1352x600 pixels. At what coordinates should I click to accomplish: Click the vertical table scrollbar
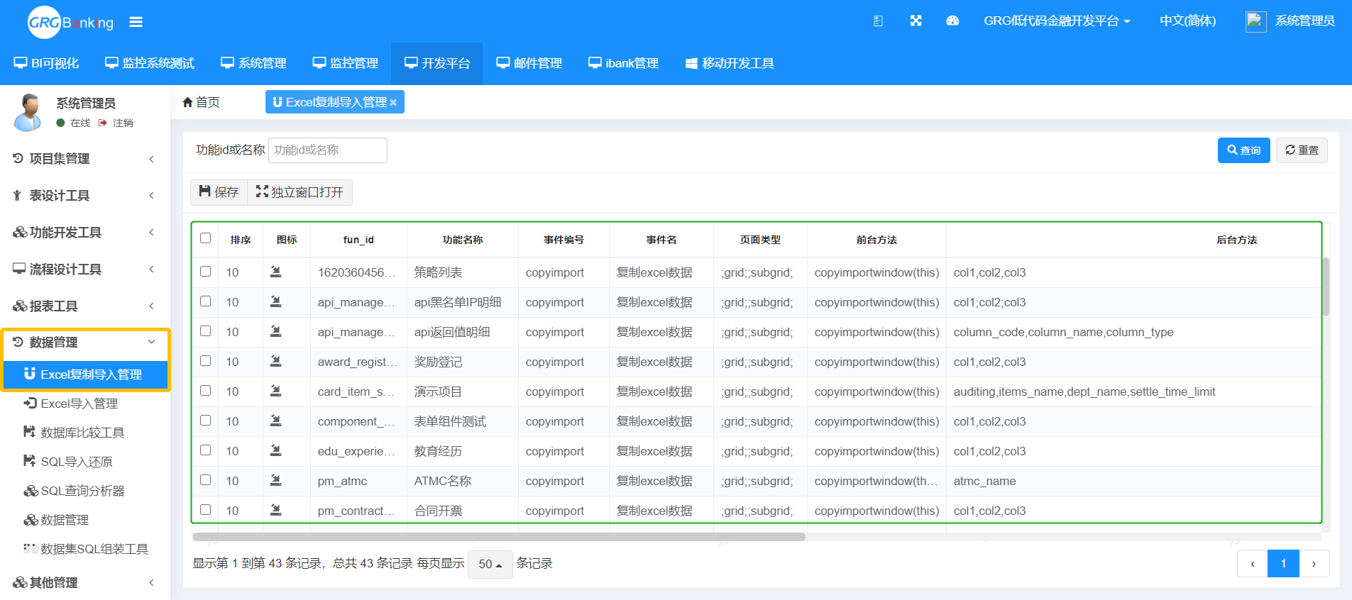(1326, 287)
